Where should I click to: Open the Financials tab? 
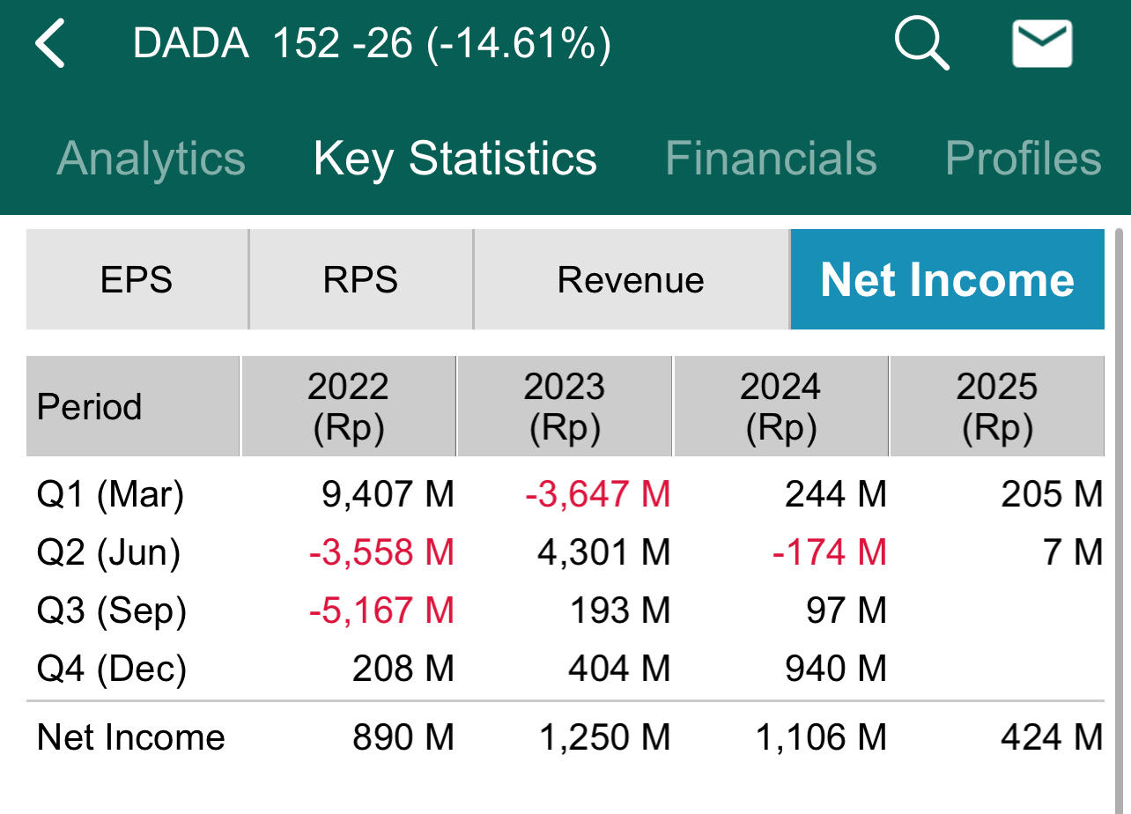coord(771,159)
